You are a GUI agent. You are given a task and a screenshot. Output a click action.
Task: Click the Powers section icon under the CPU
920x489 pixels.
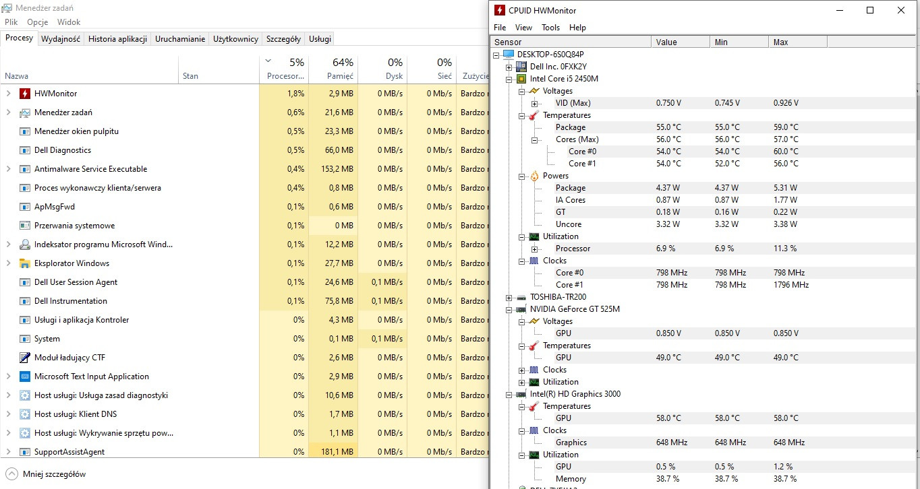(534, 176)
